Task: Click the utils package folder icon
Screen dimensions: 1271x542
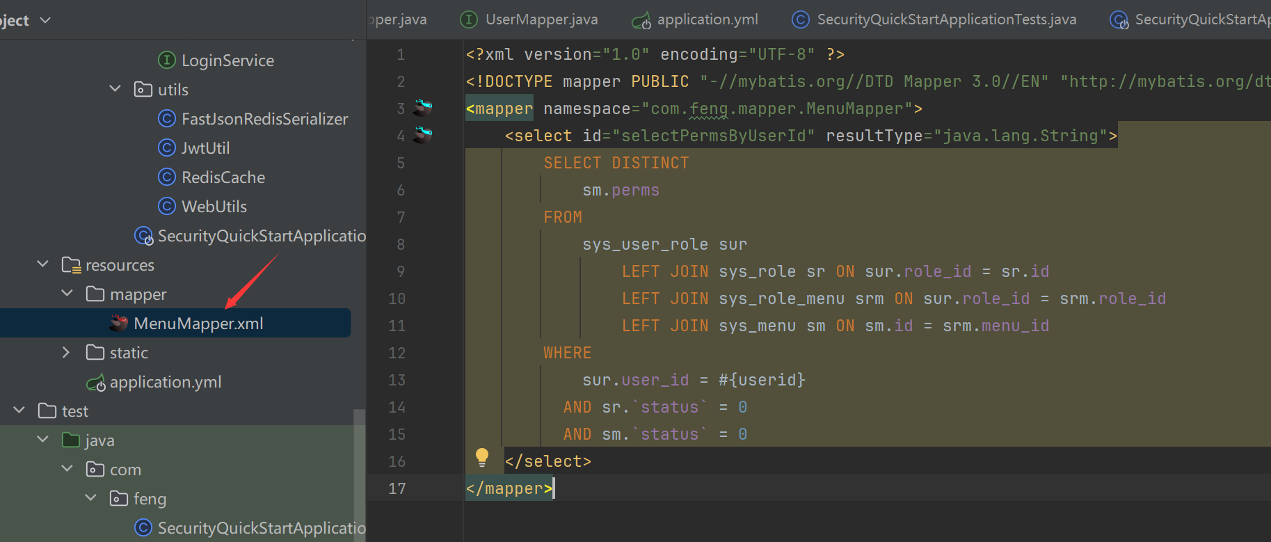Action: (143, 90)
